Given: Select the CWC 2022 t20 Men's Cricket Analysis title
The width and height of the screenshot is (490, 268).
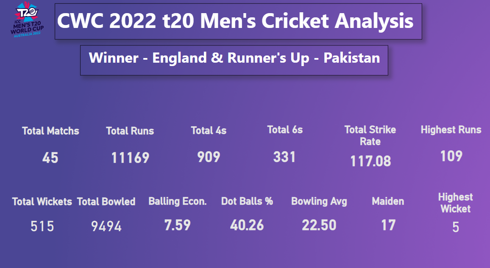Looking at the screenshot, I should 236,21.
